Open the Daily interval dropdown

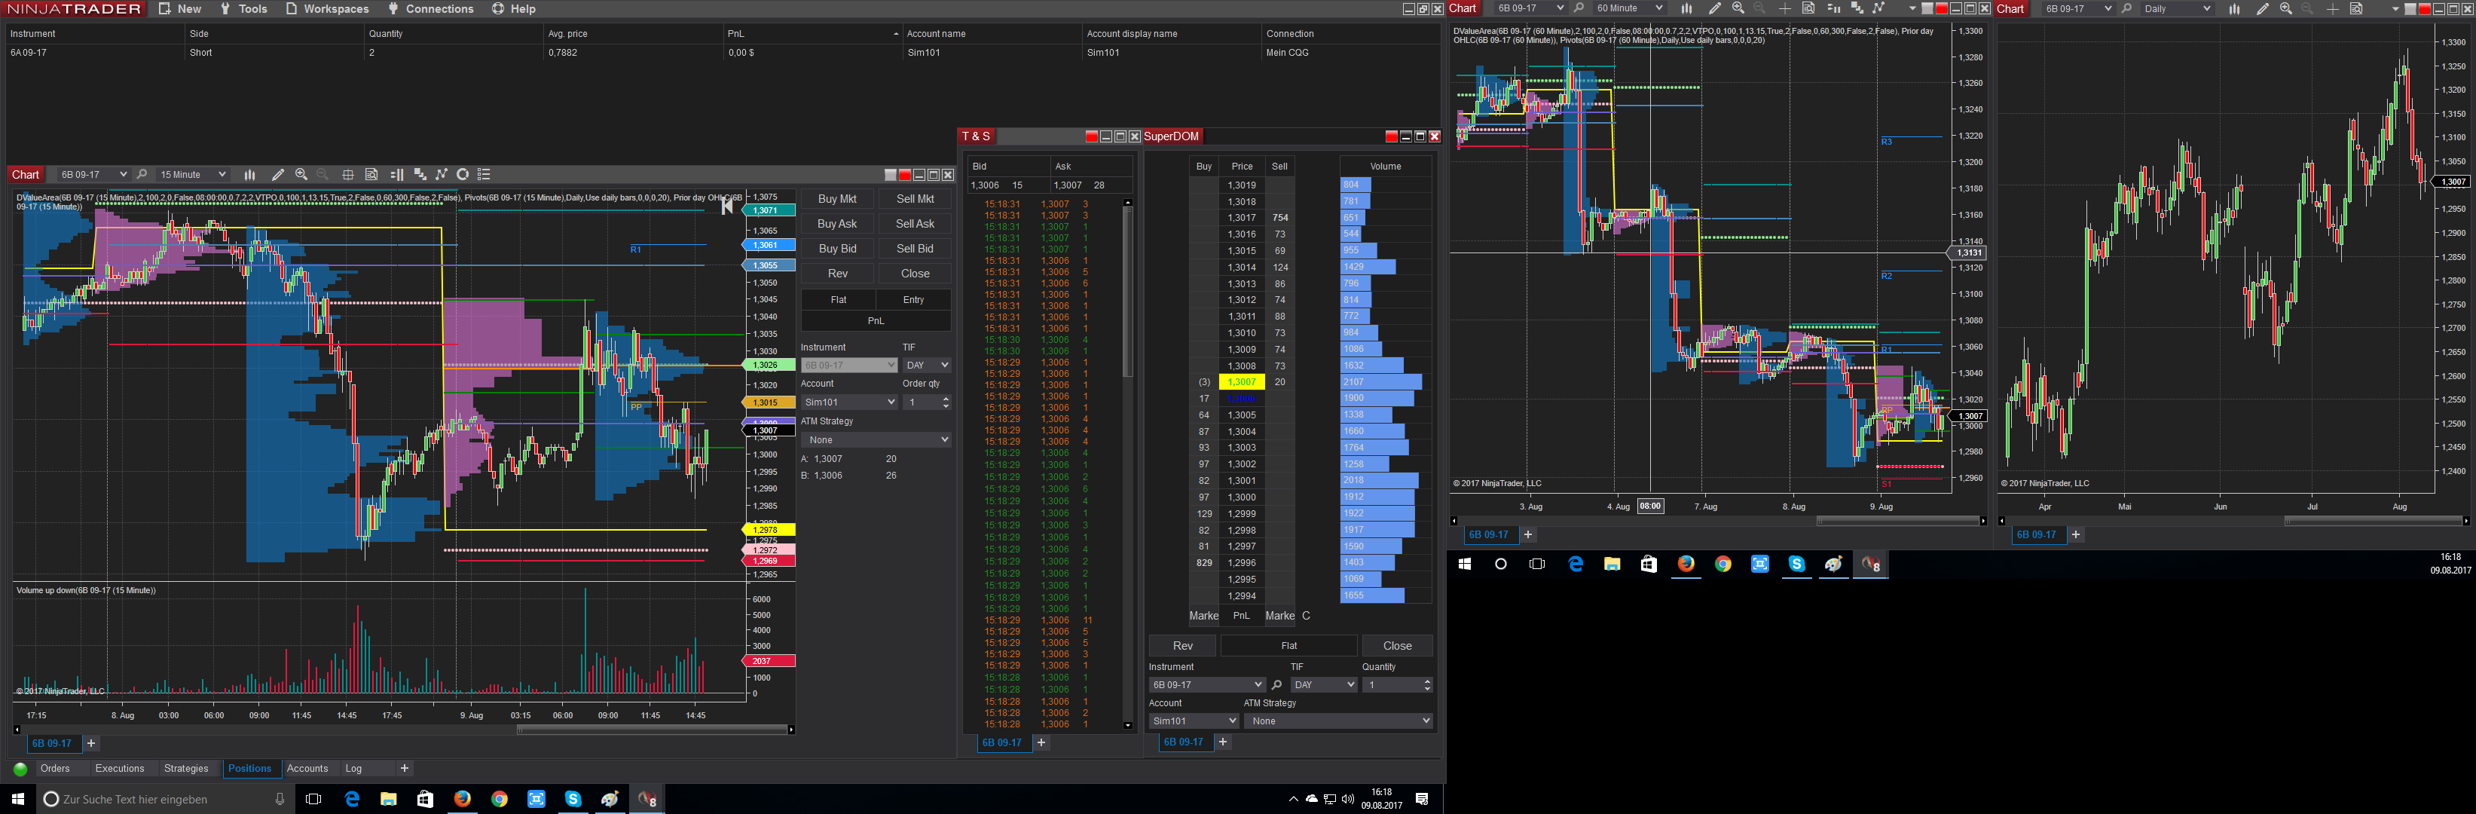[x=2207, y=8]
